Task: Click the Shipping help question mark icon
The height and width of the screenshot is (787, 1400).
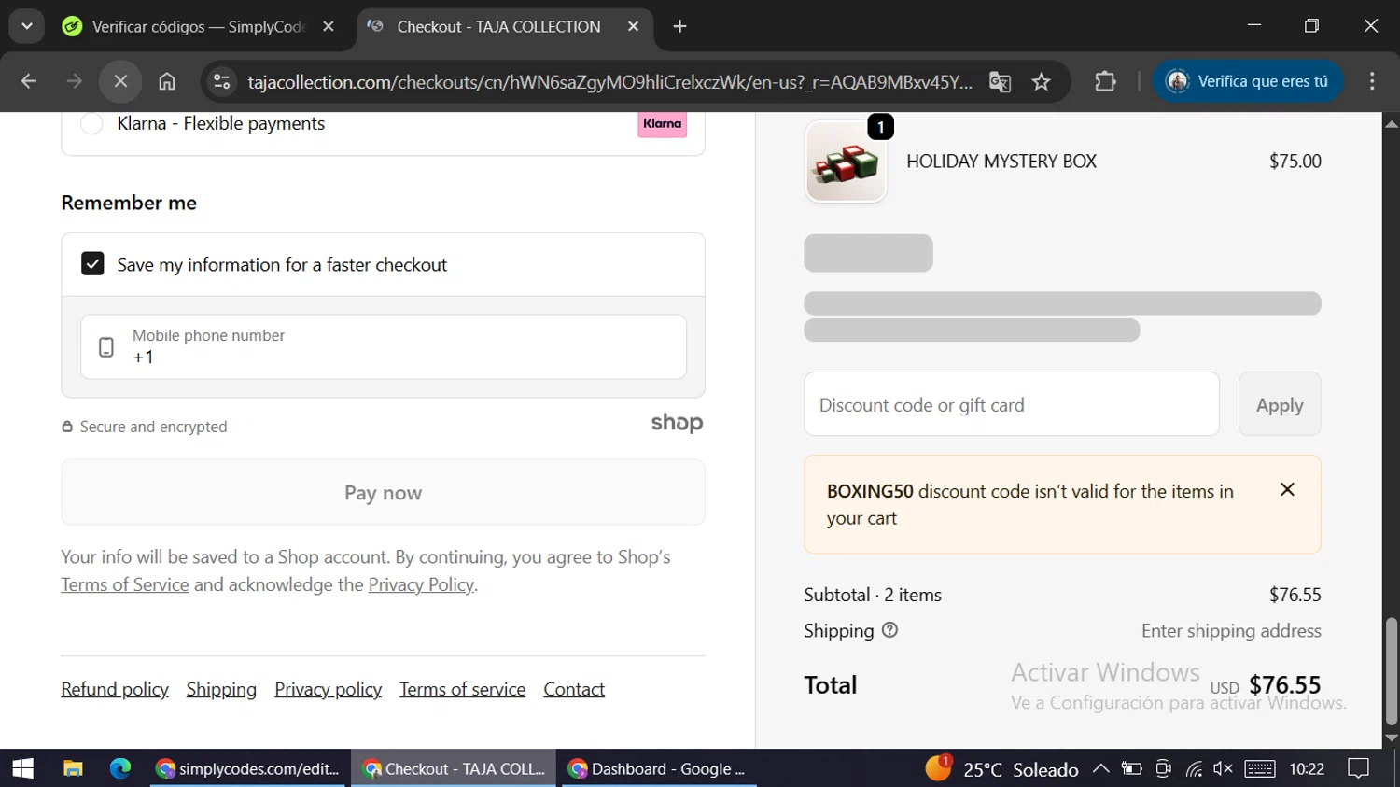Action: [x=889, y=630]
